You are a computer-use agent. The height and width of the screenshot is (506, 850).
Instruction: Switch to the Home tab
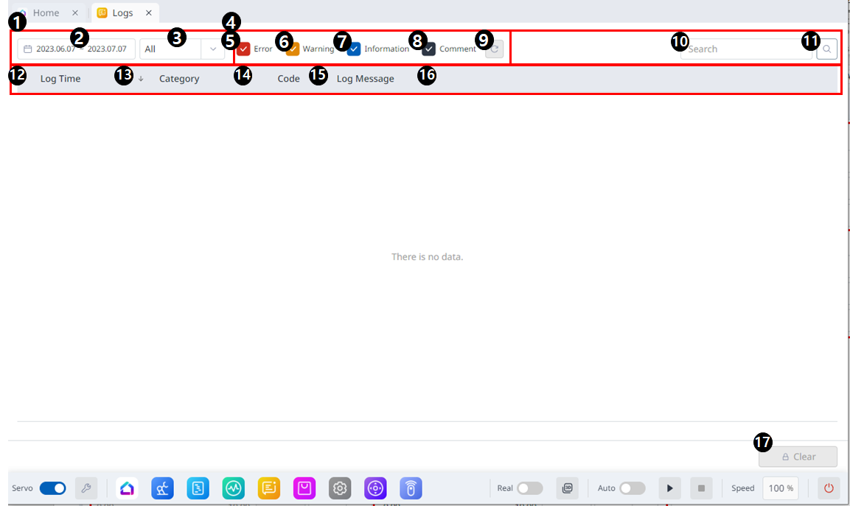coord(46,13)
